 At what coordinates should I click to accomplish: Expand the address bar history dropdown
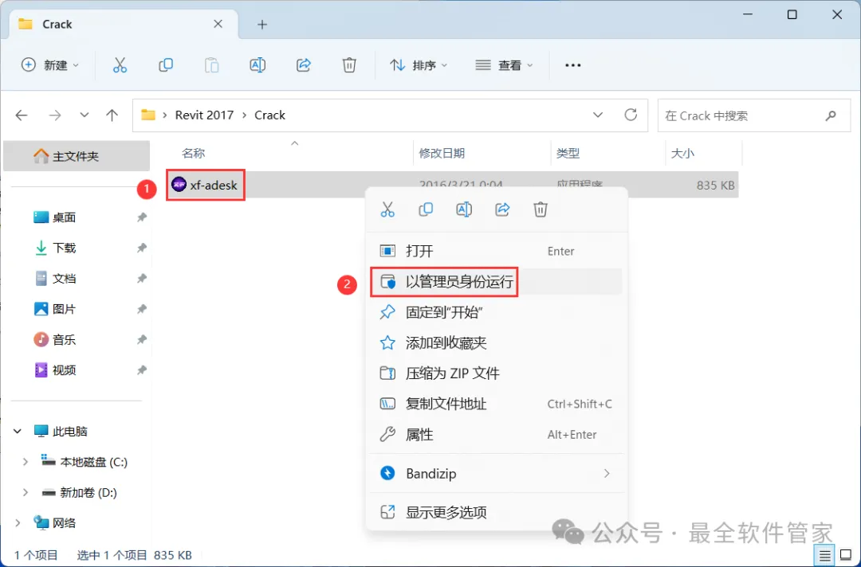click(x=598, y=115)
